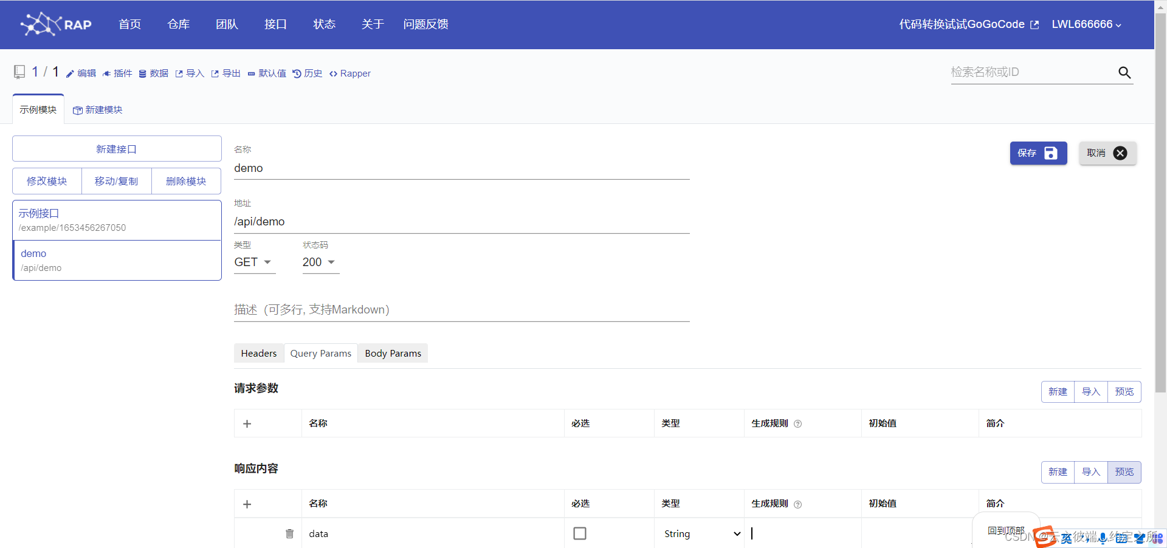Open the 200 status code dropdown
Screen dimensions: 1167x548
tap(321, 262)
